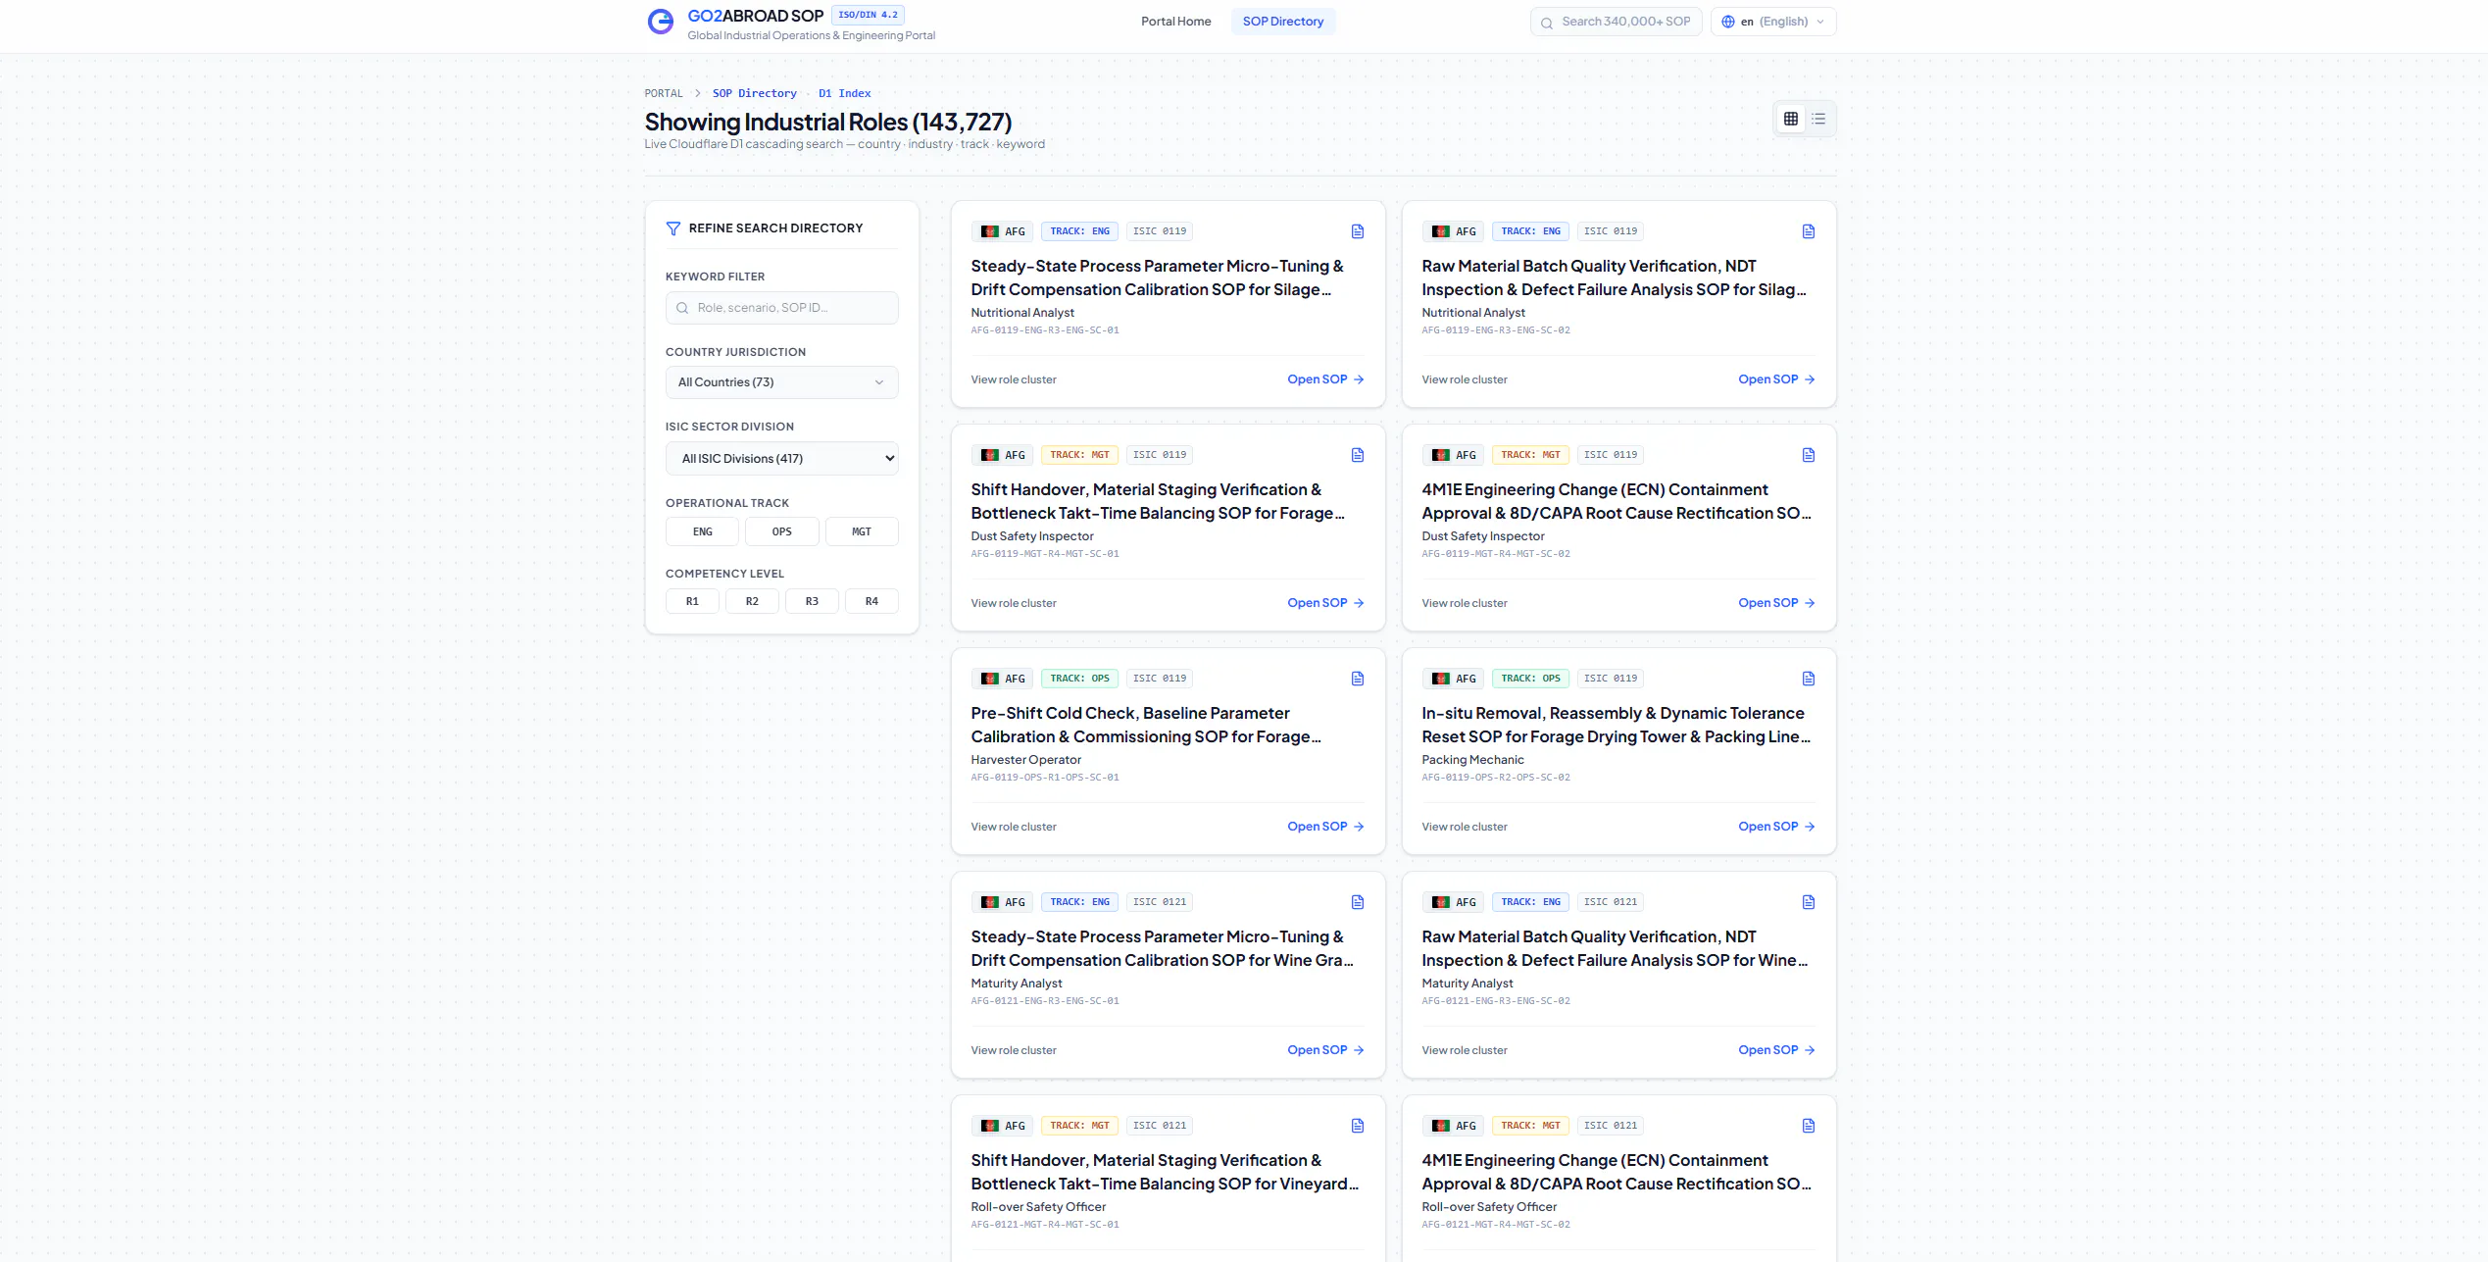Toggle MGT operational track filter
This screenshot has height=1262, width=2488.
862,531
